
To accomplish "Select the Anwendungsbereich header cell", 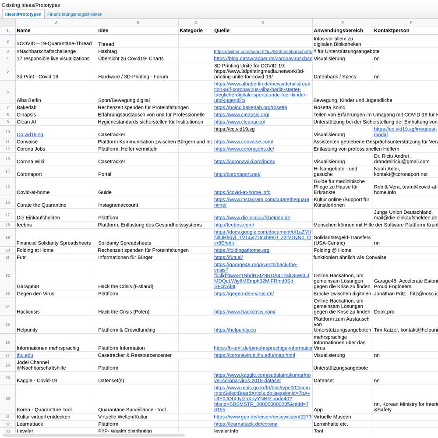I will click(x=343, y=31).
